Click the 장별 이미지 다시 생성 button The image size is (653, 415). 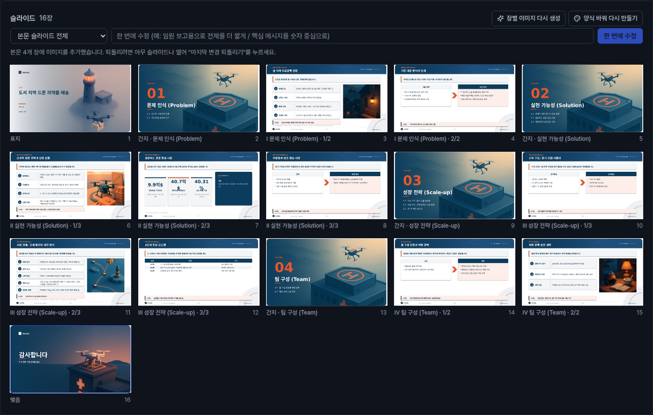point(528,18)
